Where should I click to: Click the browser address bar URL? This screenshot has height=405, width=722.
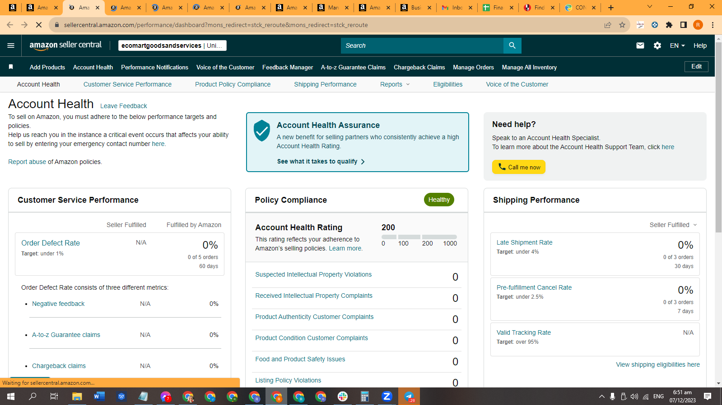point(216,25)
